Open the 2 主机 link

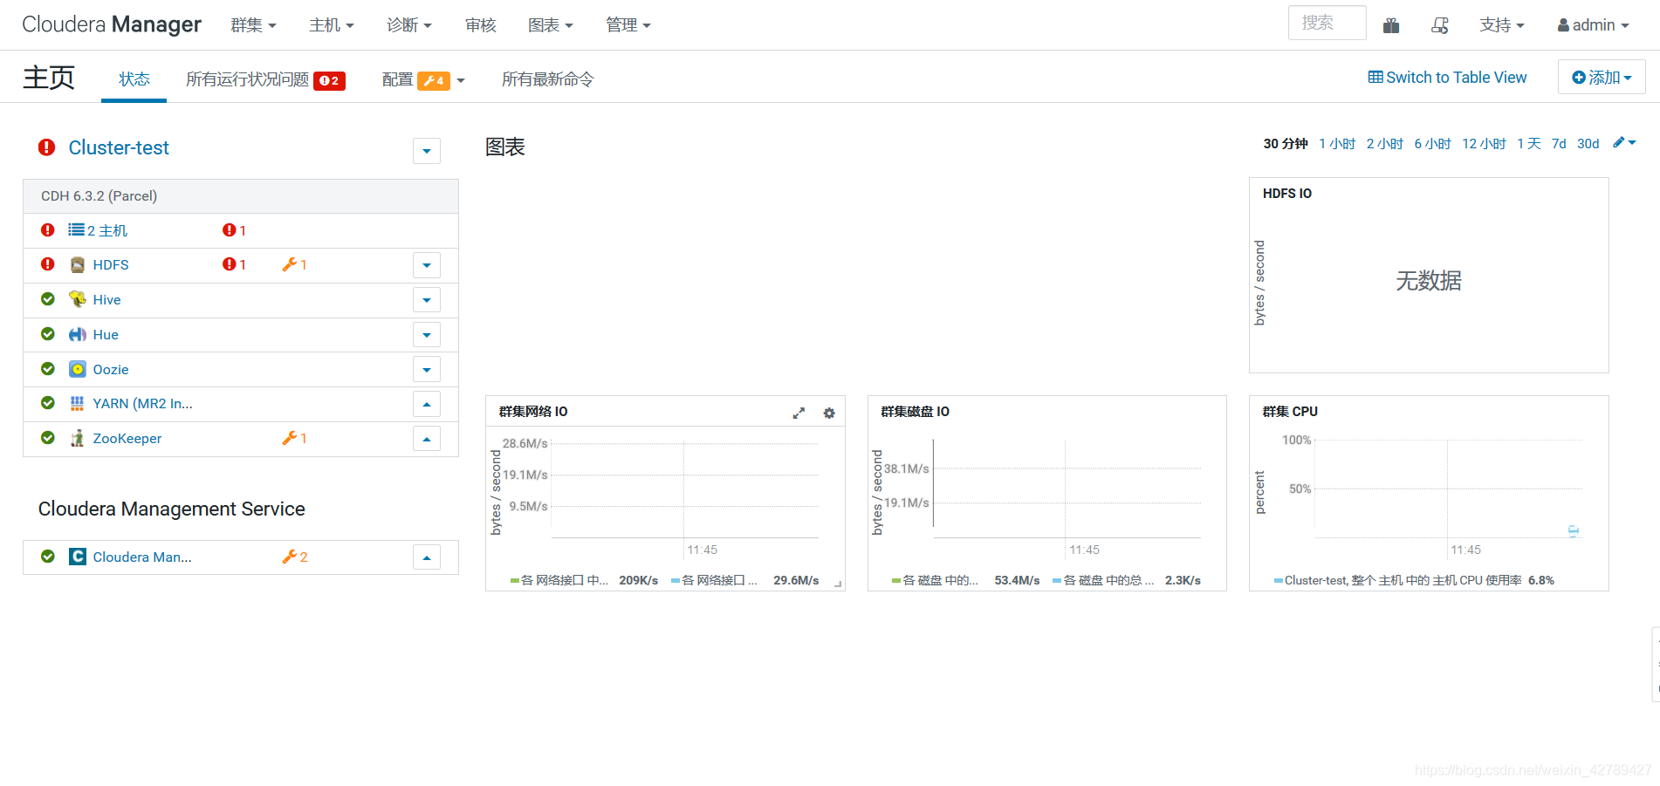[107, 230]
